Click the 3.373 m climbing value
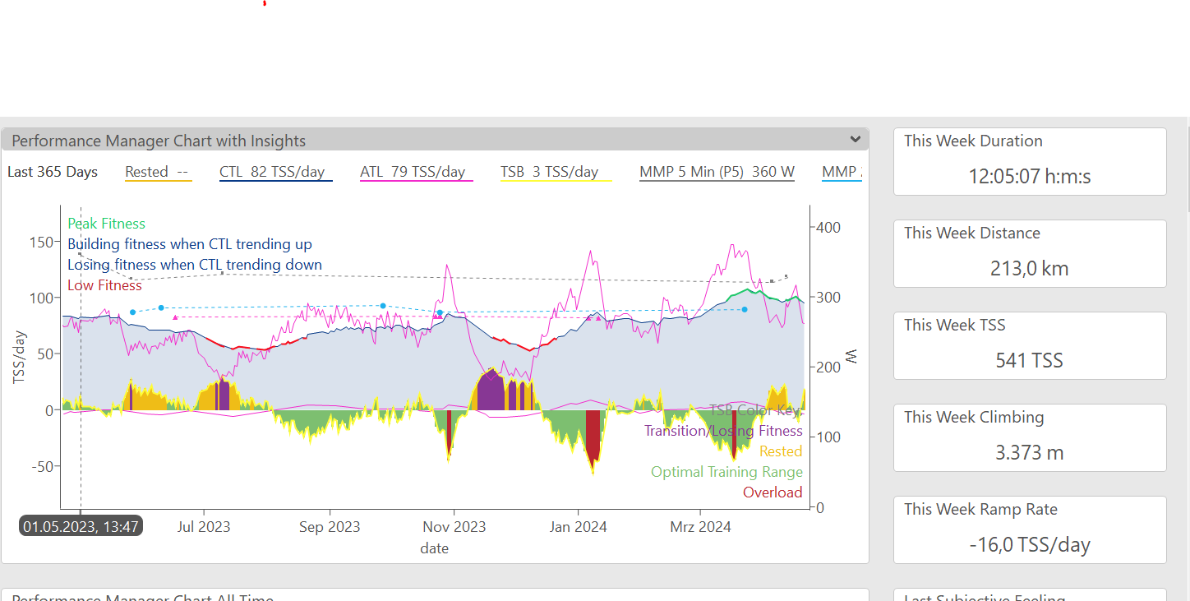The image size is (1190, 601). (x=1029, y=452)
